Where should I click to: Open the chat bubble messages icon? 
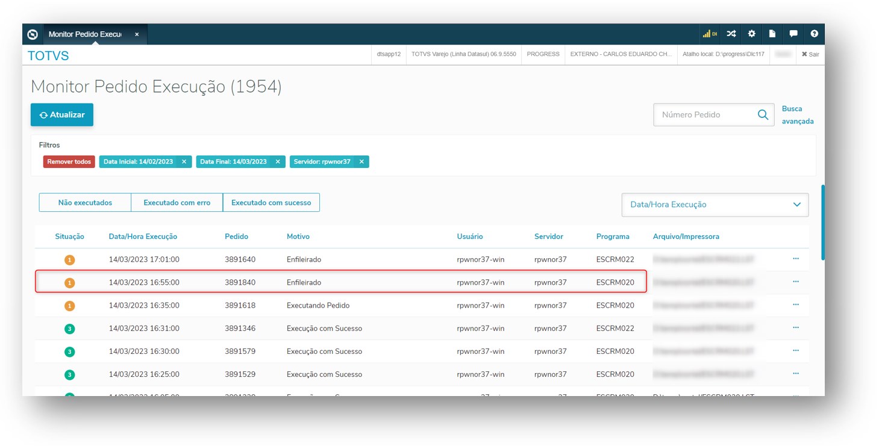click(x=793, y=34)
